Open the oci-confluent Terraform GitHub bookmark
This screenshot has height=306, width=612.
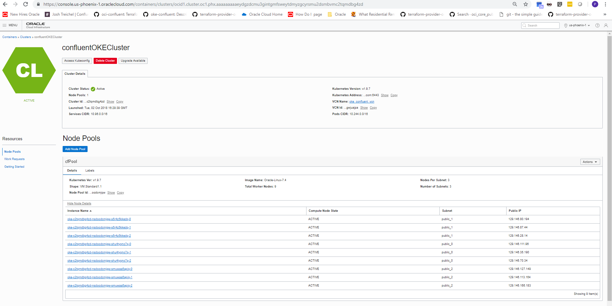pyautogui.click(x=116, y=14)
